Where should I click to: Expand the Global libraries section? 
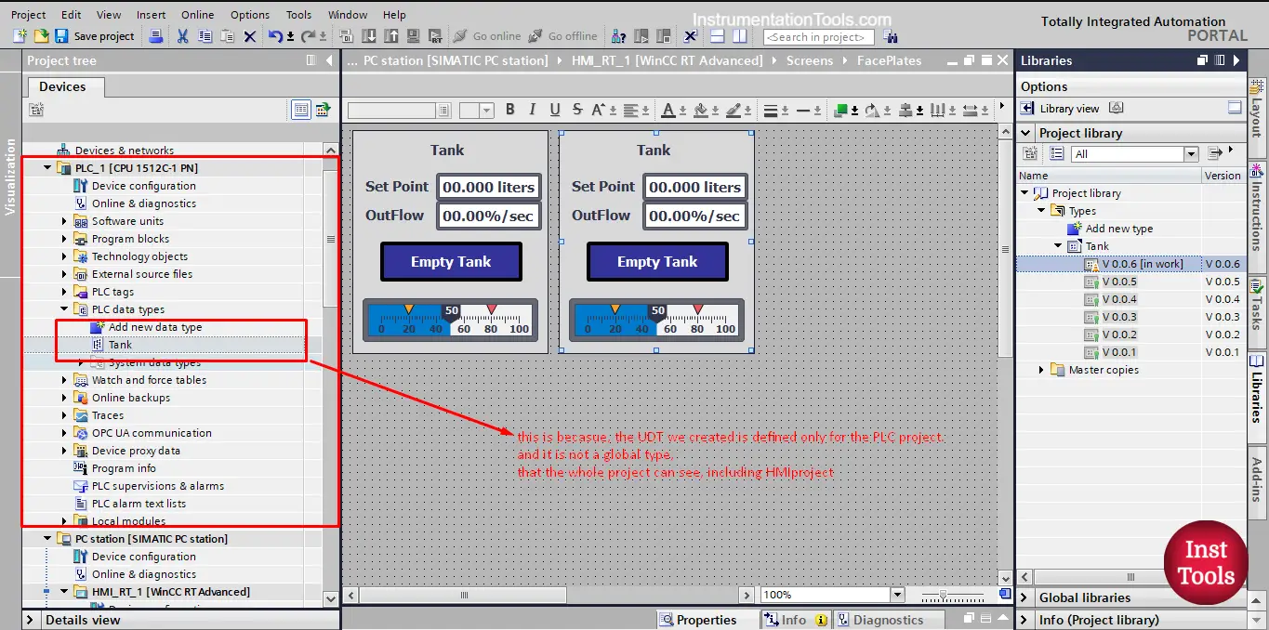point(1025,597)
